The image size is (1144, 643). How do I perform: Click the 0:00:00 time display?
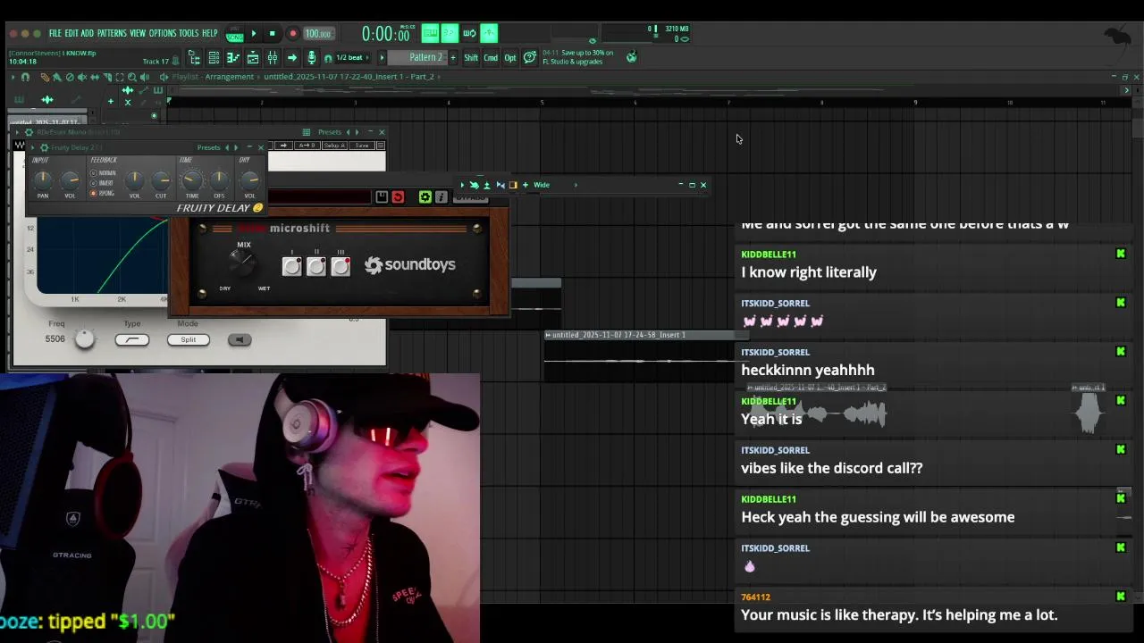click(385, 34)
